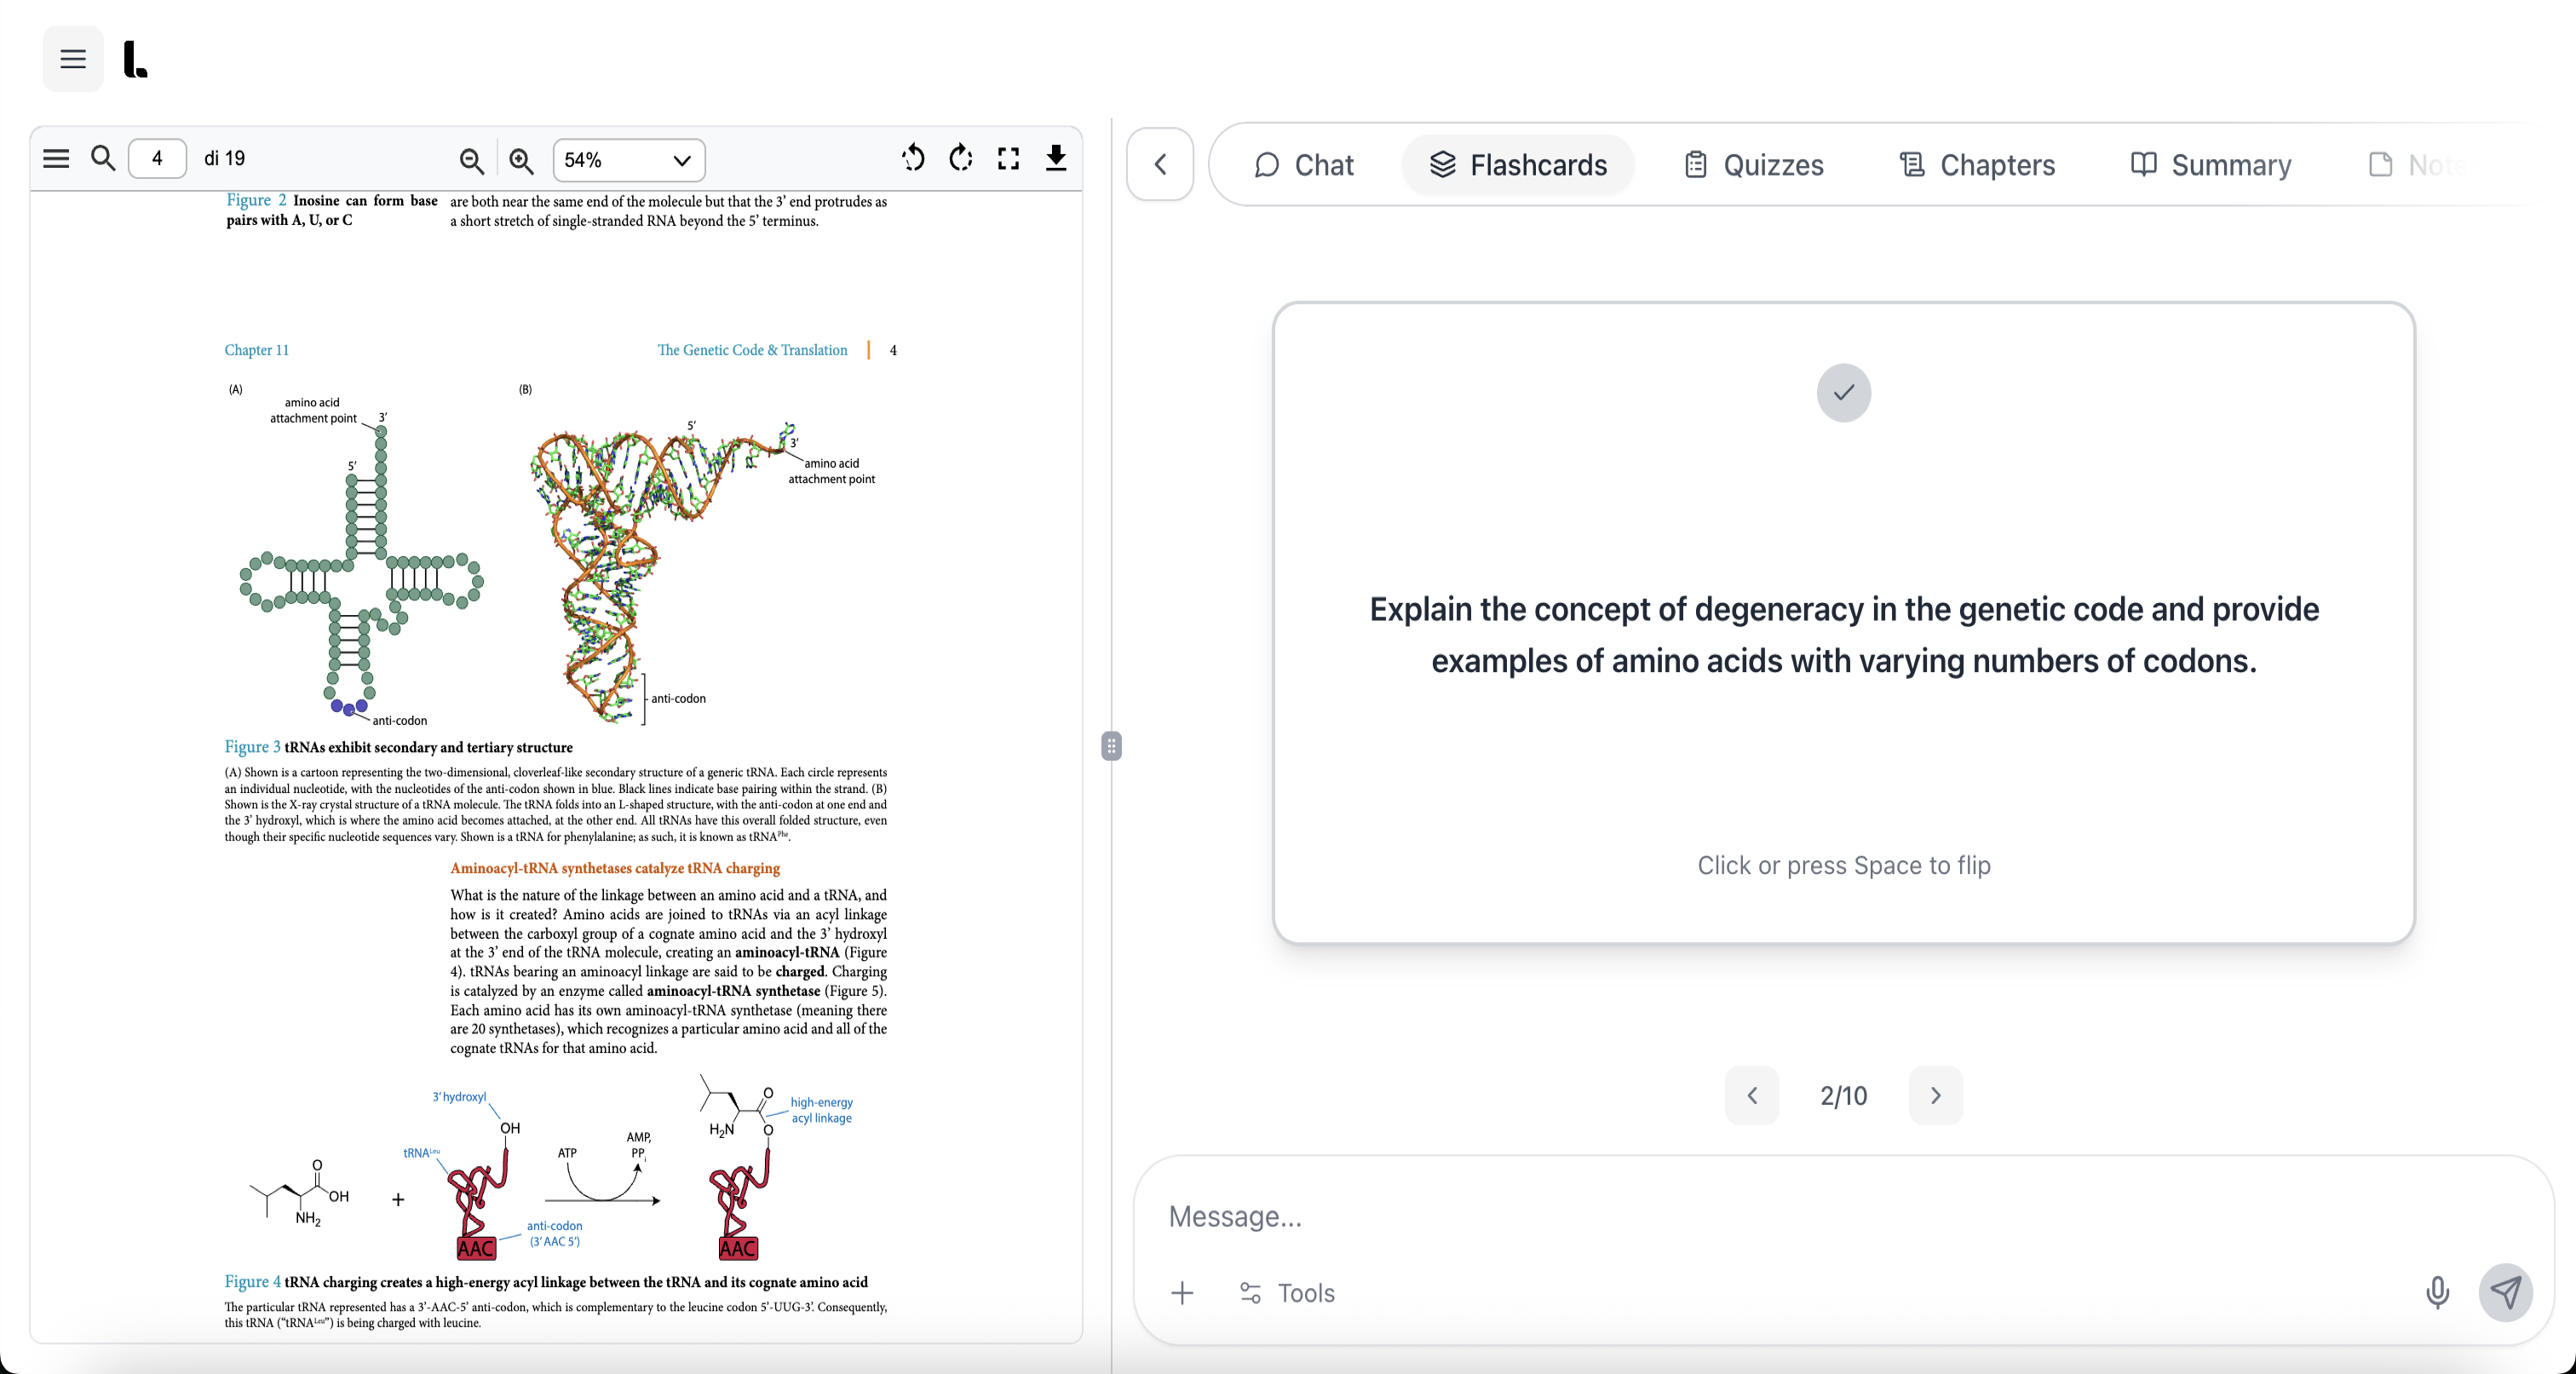The width and height of the screenshot is (2576, 1374).
Task: Click the '2/10' flashcard counter
Action: coord(1843,1096)
